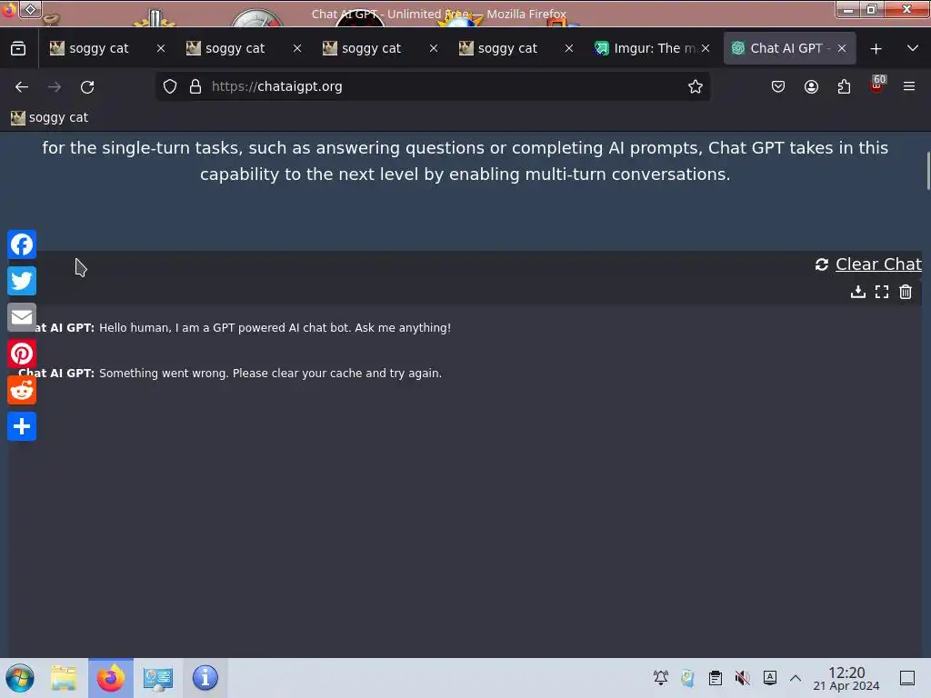The height and width of the screenshot is (698, 931).
Task: Show desktop button in taskbar corner
Action: pyautogui.click(x=907, y=678)
